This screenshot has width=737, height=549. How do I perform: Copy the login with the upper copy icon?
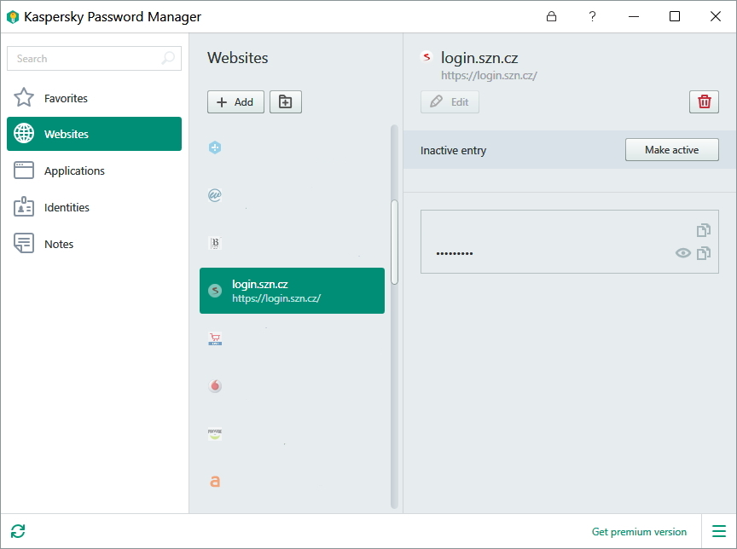[704, 230]
